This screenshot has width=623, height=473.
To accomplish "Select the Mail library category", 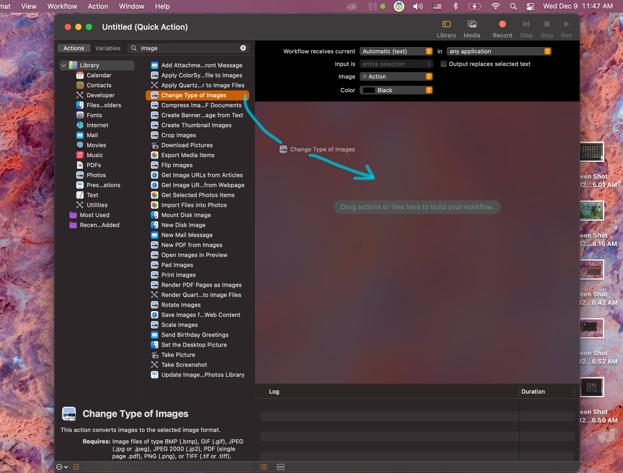I will tap(92, 135).
